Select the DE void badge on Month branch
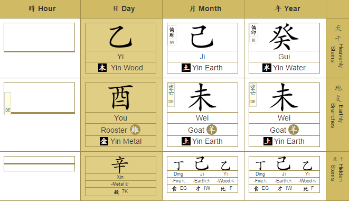The width and height of the screenshot is (349, 202). click(x=171, y=95)
